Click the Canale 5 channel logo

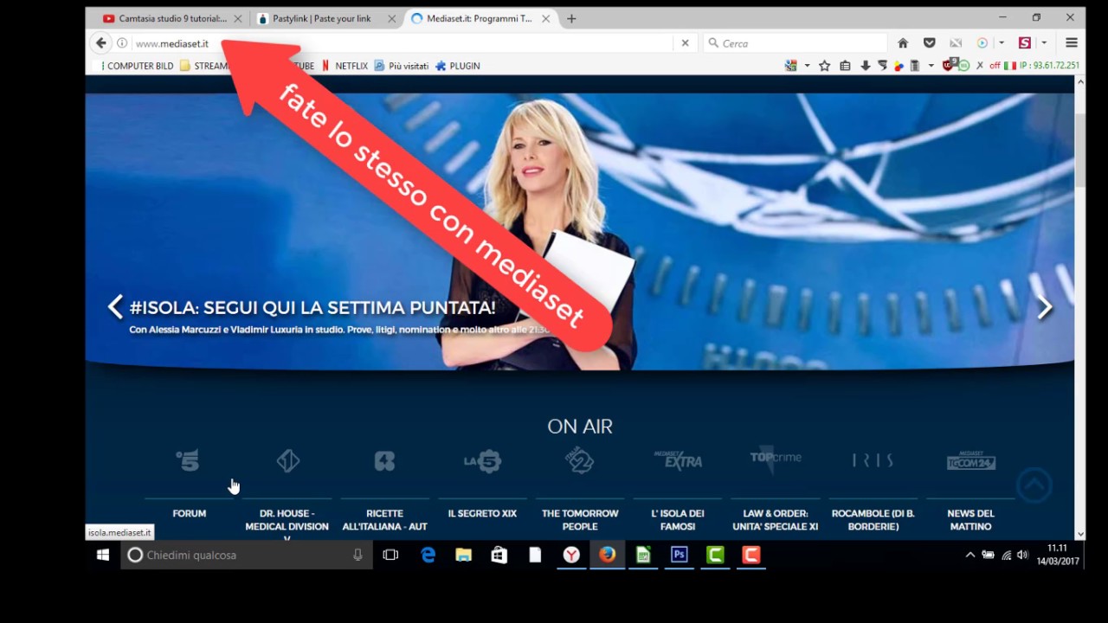pos(188,460)
